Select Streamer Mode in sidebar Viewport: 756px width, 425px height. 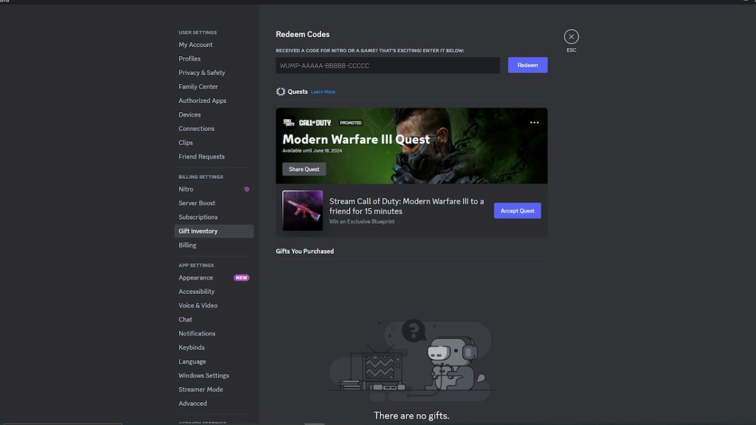(200, 389)
